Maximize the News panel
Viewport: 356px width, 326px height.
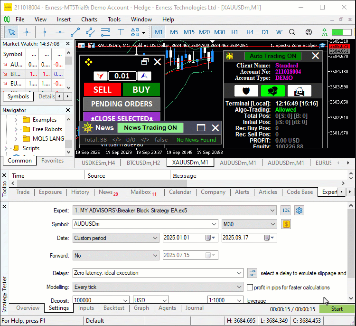[x=201, y=128]
